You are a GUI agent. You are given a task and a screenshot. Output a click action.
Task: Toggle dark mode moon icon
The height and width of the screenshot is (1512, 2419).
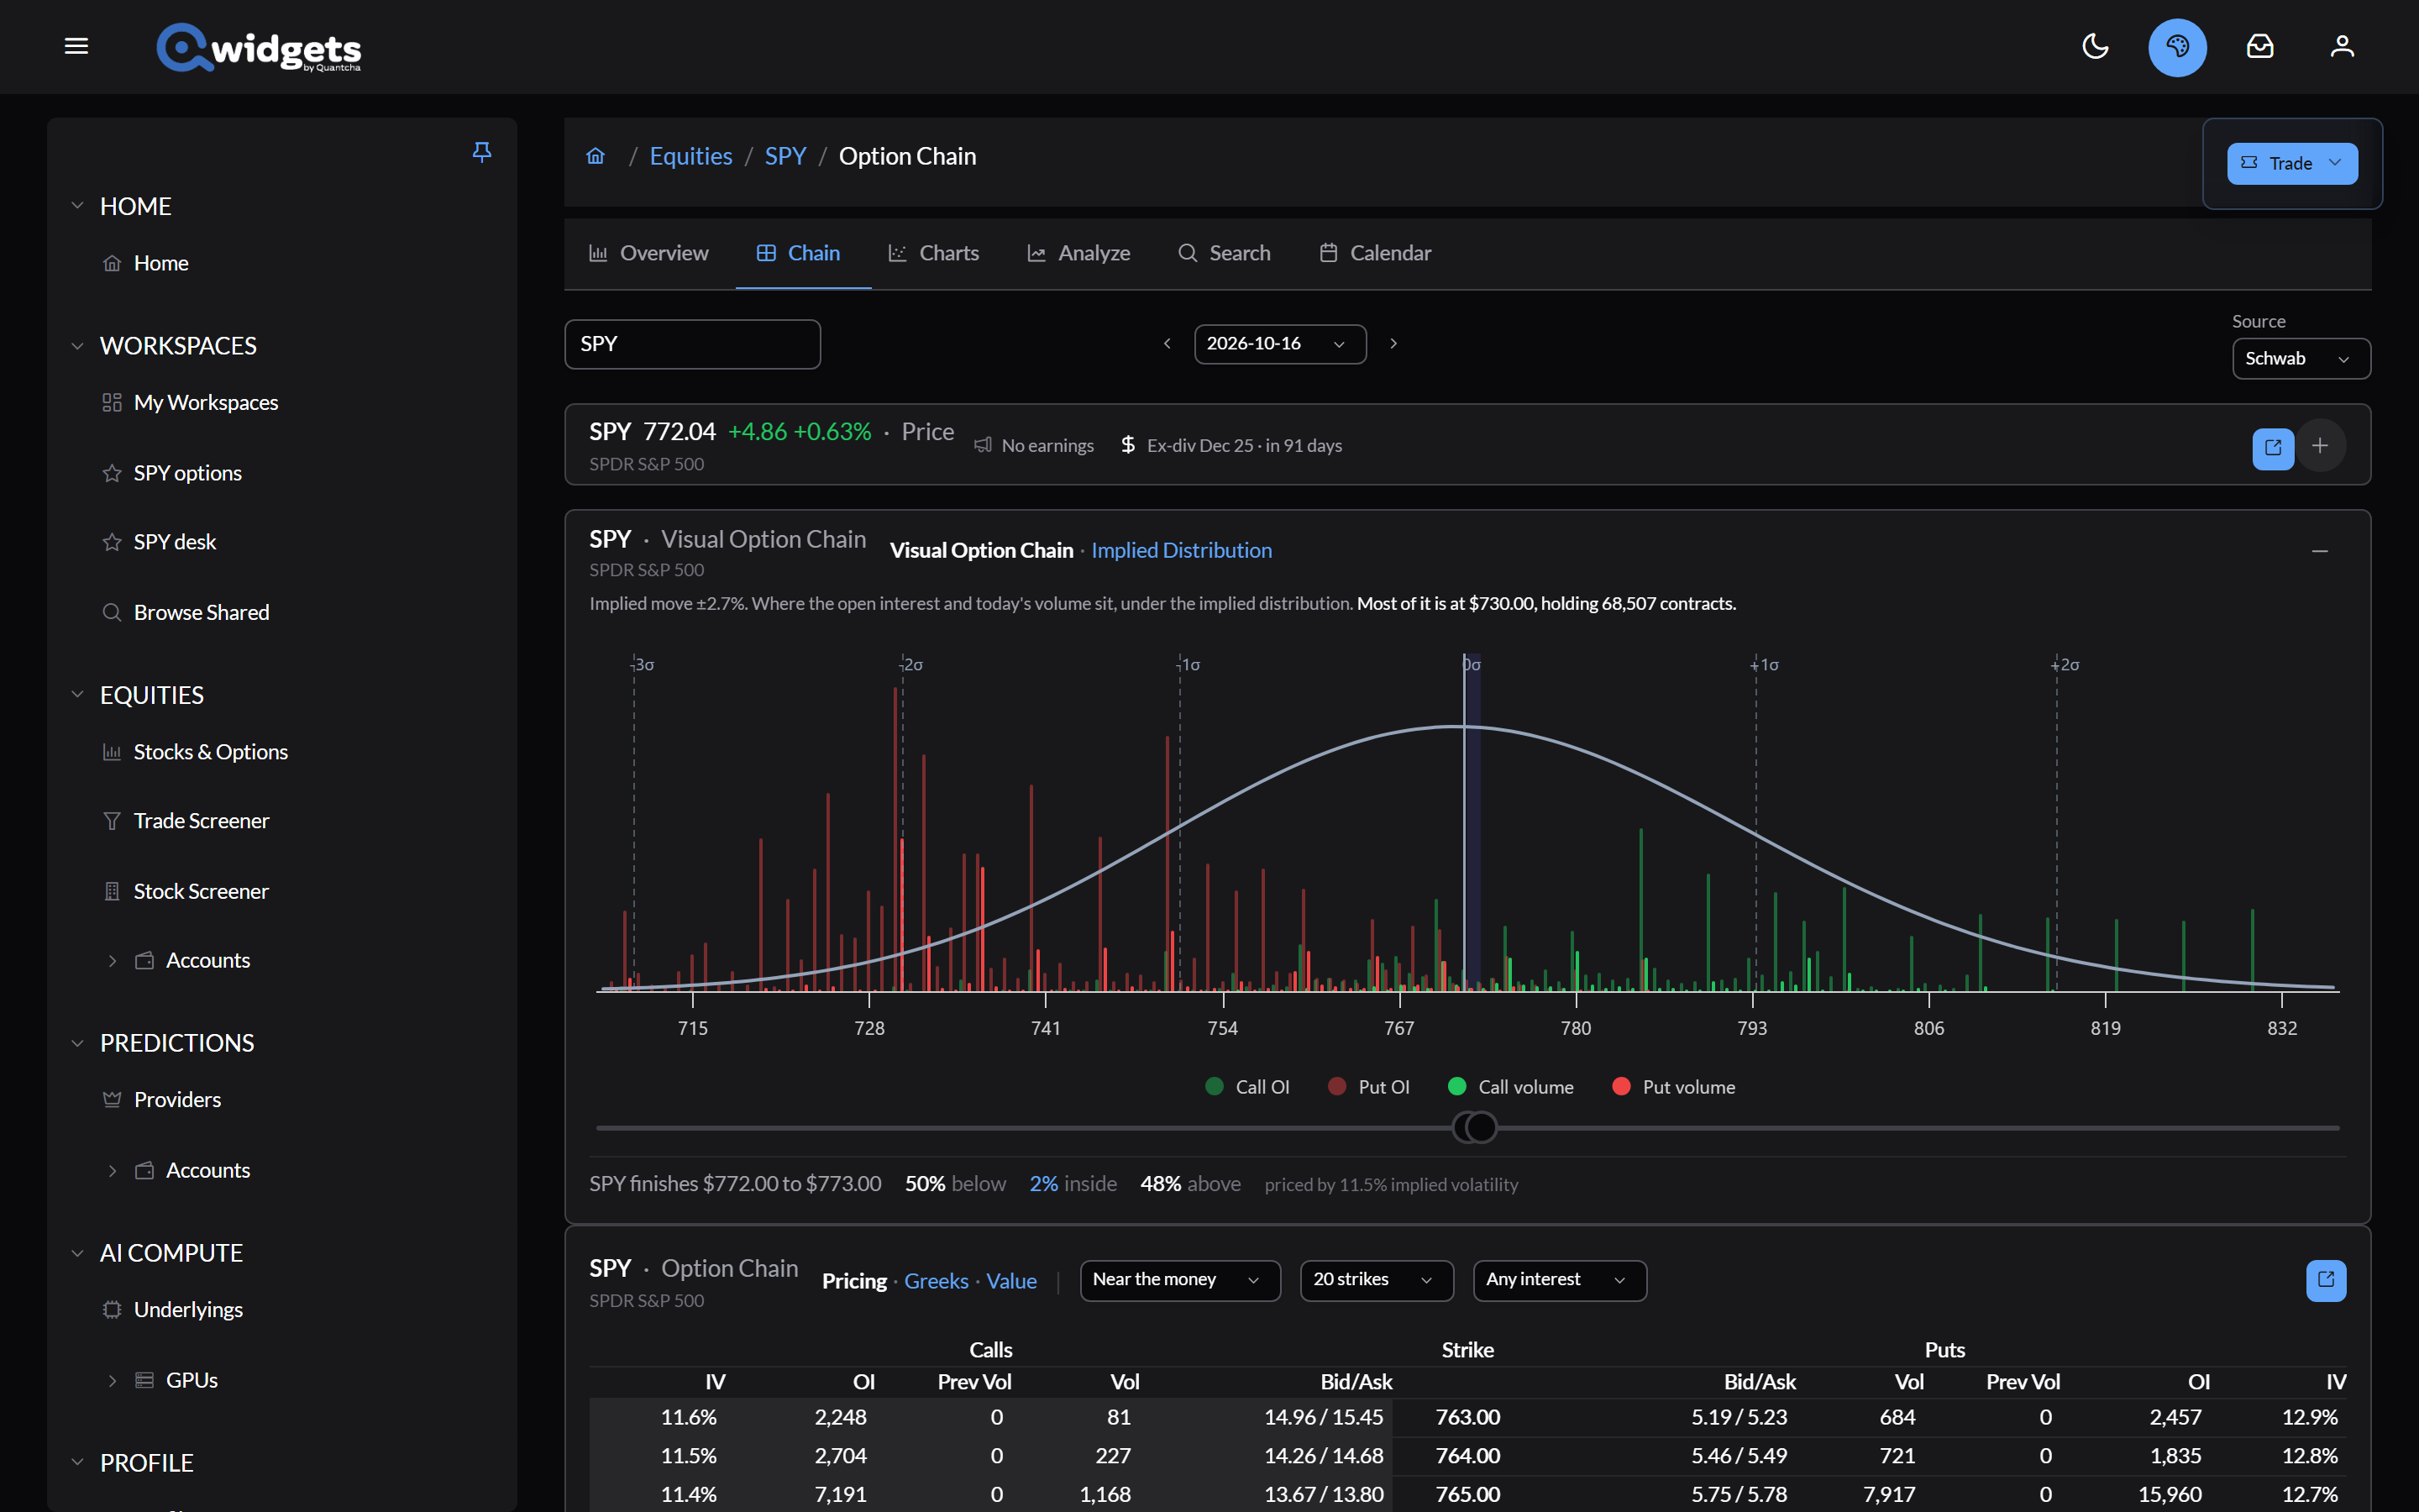pyautogui.click(x=2095, y=46)
